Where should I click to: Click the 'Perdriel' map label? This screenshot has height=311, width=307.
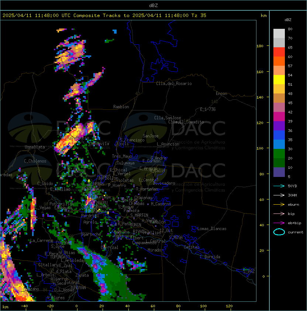pos(90,216)
